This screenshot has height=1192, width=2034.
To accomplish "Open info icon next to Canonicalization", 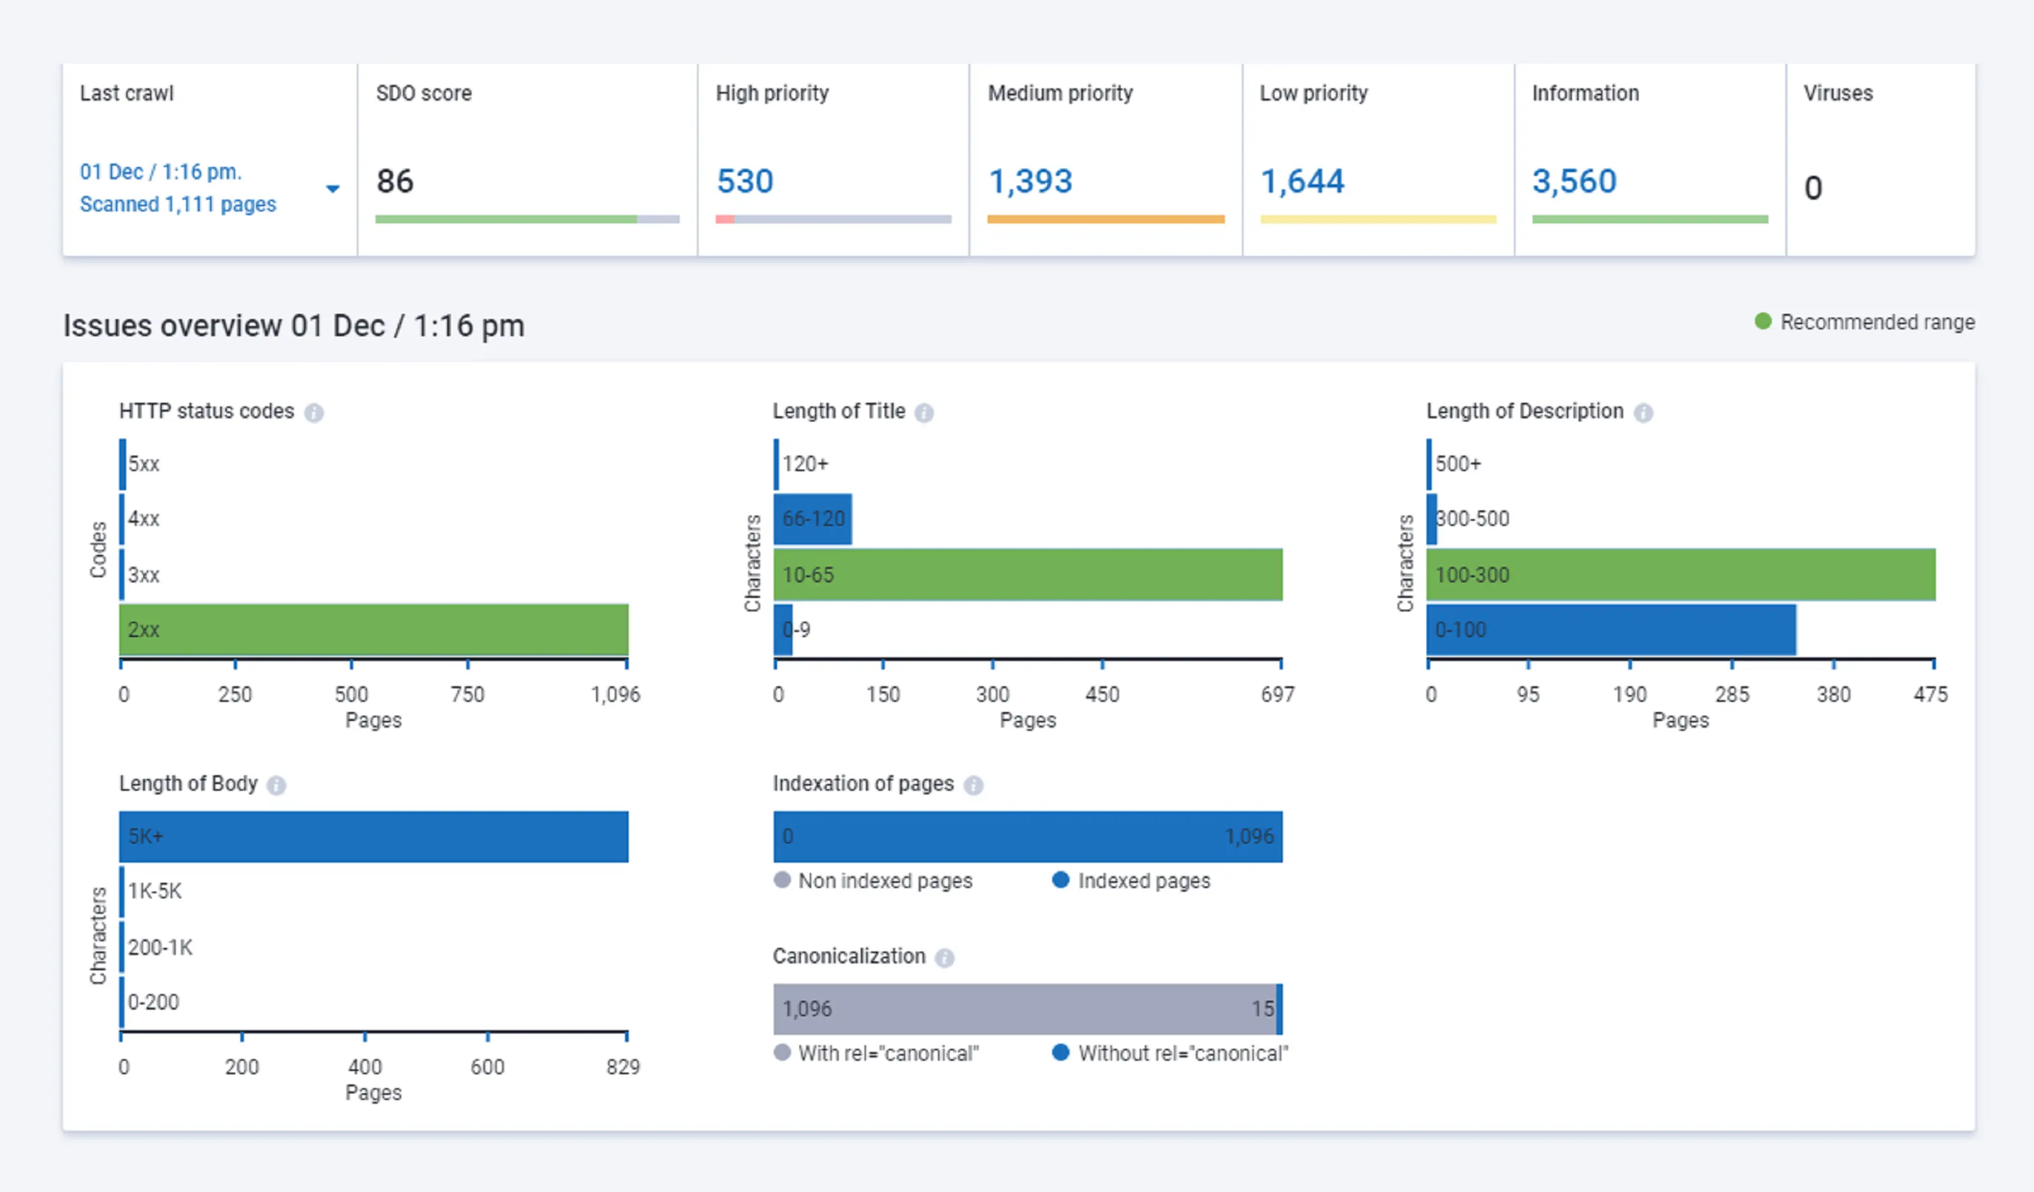I will point(945,958).
